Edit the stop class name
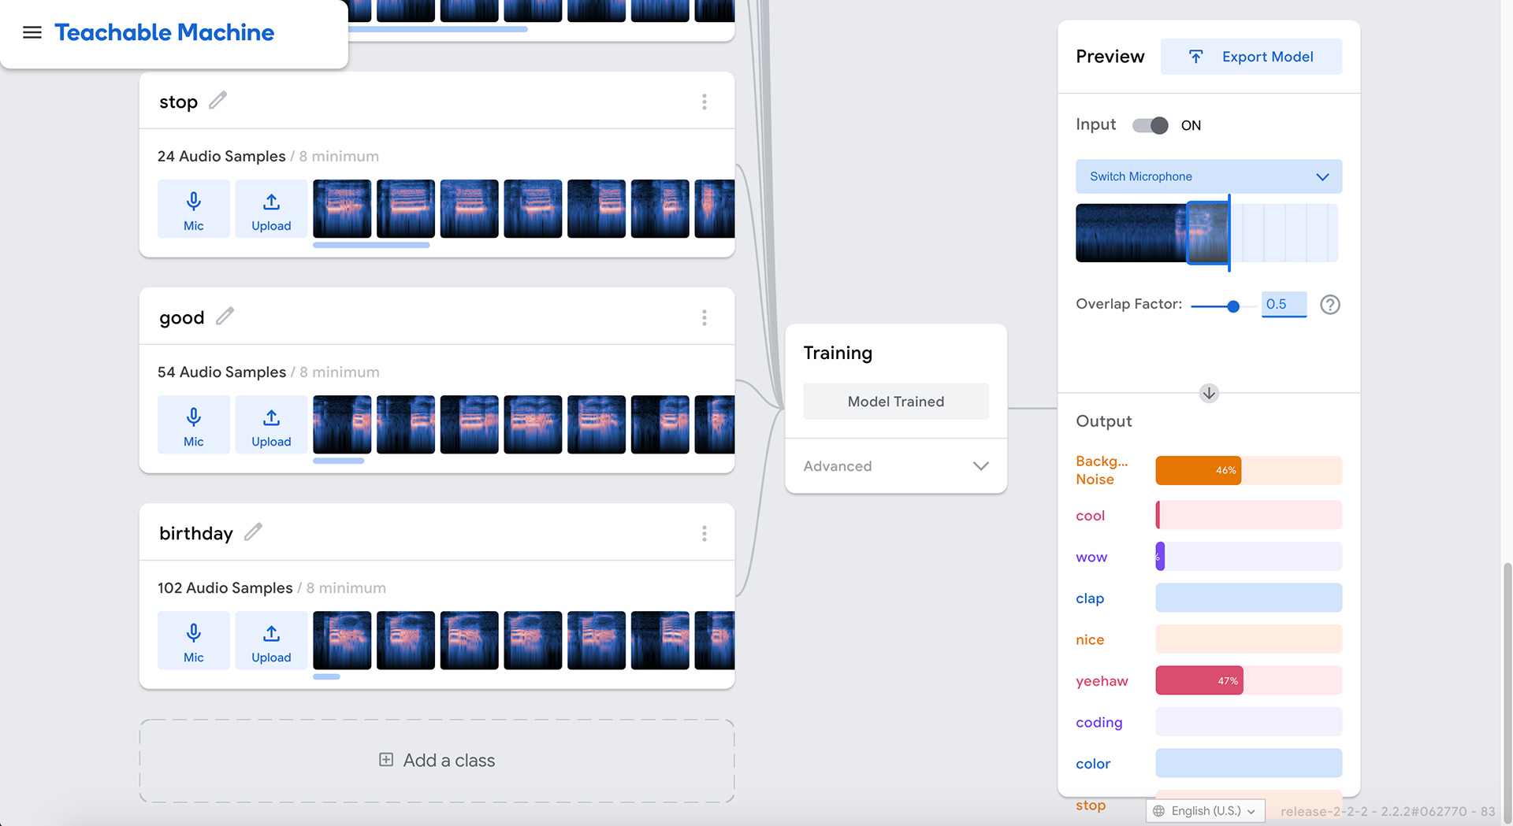The height and width of the screenshot is (826, 1513). pyautogui.click(x=218, y=101)
